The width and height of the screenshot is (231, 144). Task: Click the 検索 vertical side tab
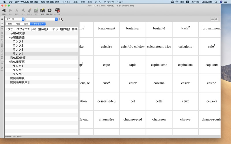click(2, 21)
